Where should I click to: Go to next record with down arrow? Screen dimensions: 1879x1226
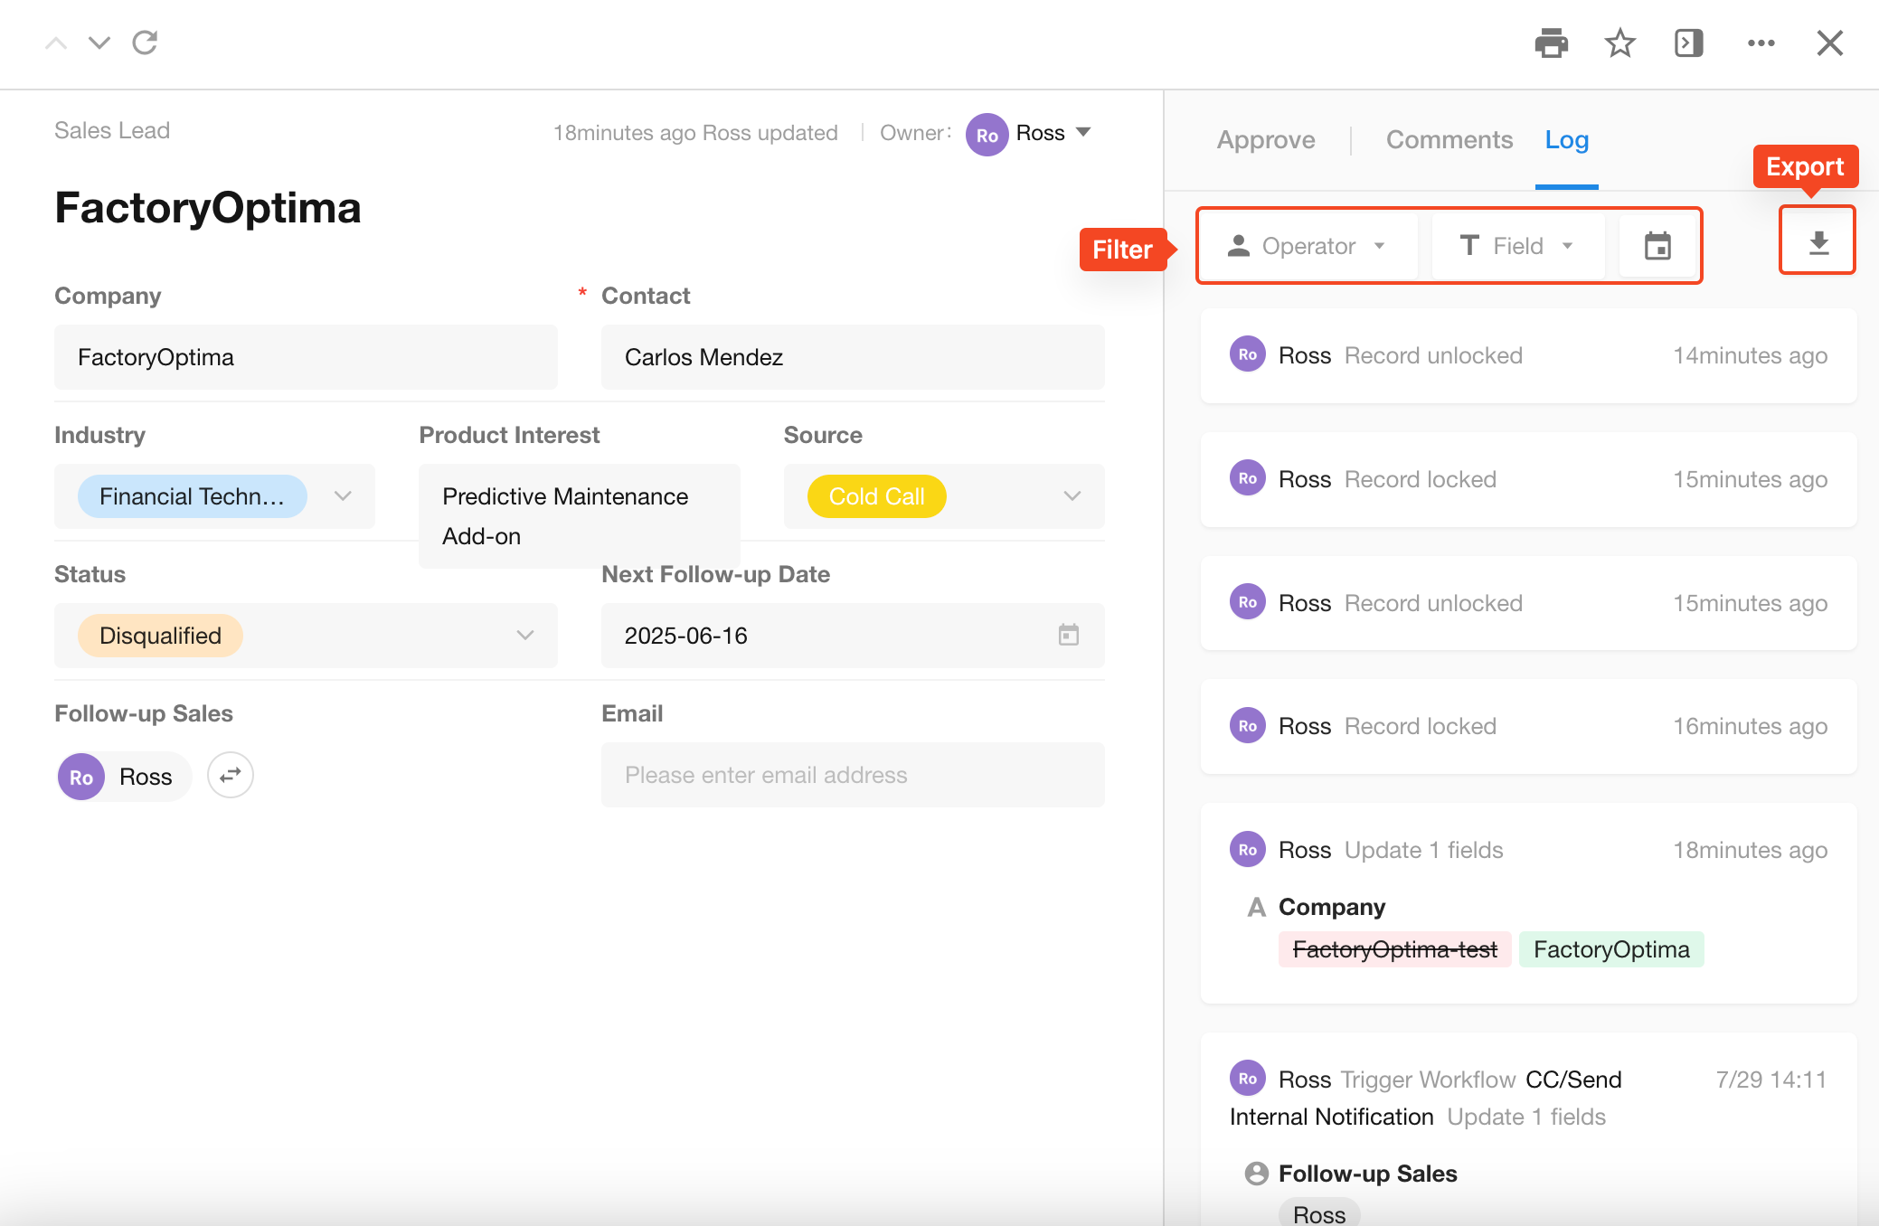pyautogui.click(x=99, y=42)
